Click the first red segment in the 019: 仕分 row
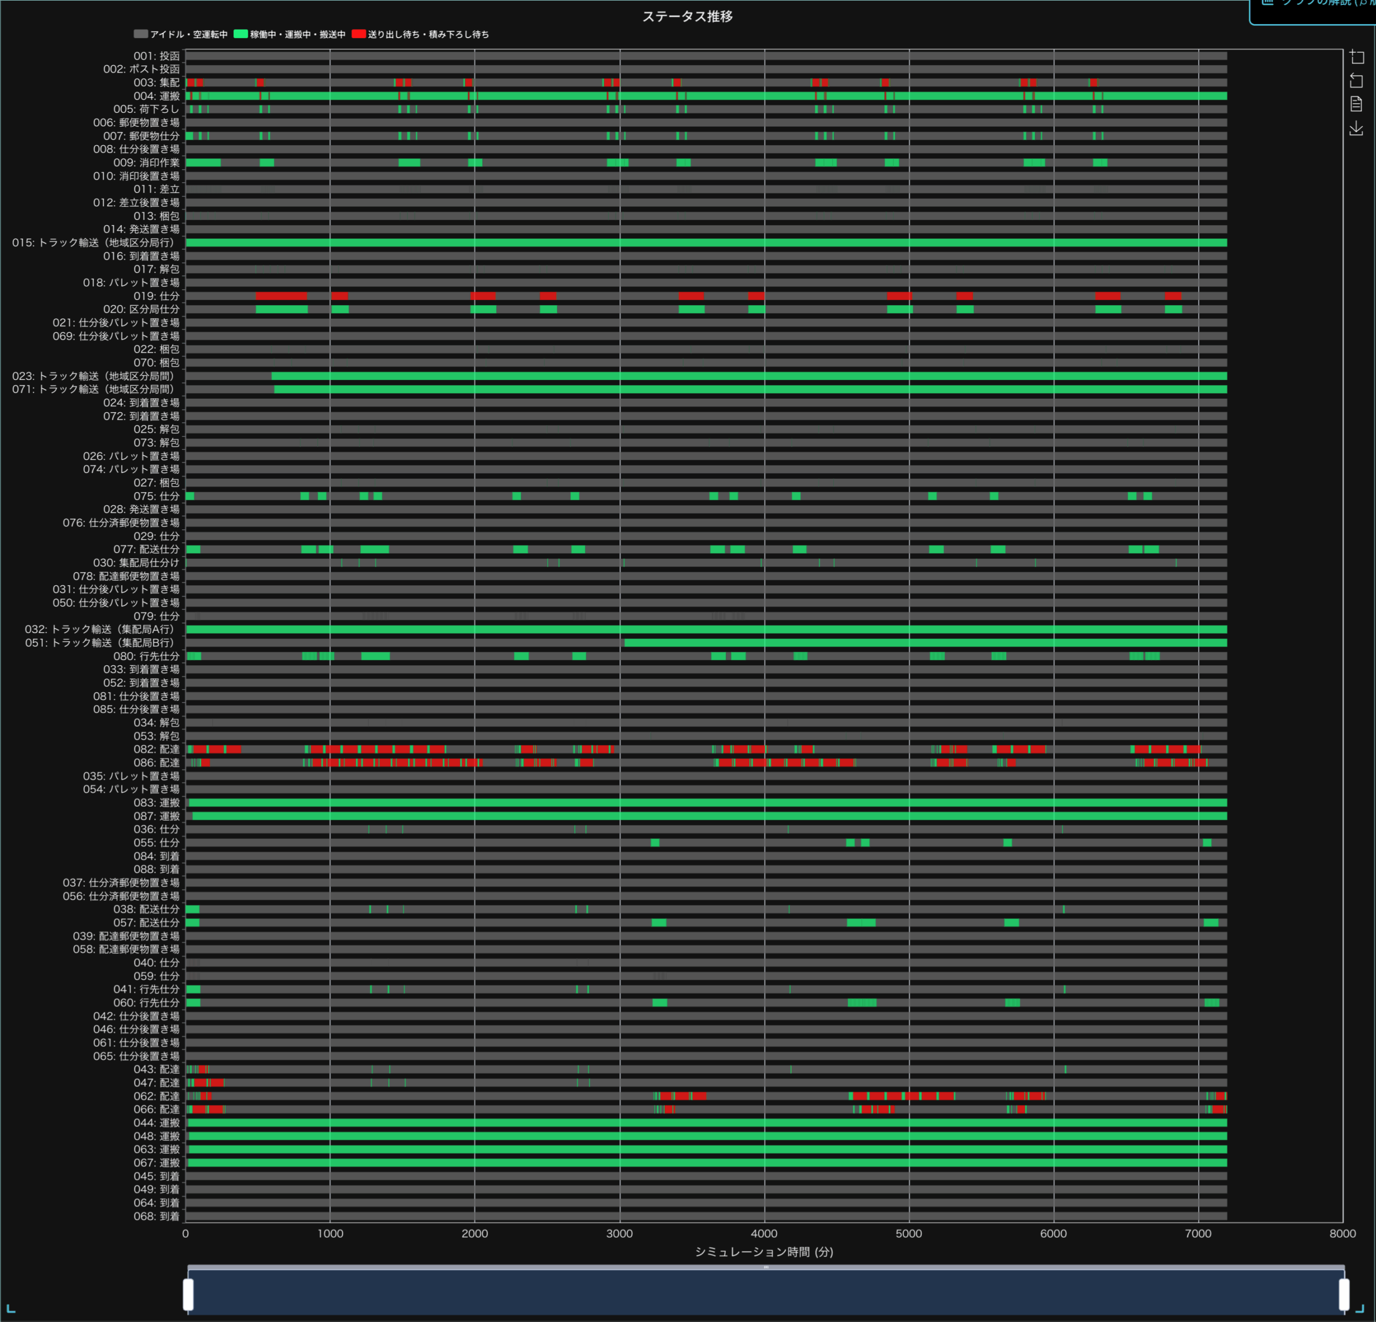This screenshot has width=1376, height=1322. tap(281, 296)
